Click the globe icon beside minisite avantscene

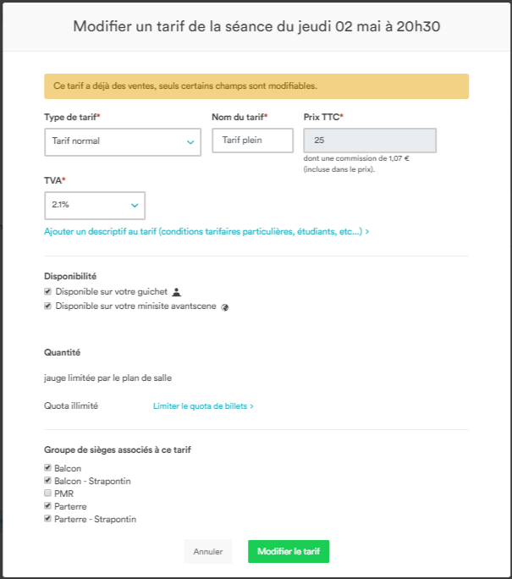(224, 307)
